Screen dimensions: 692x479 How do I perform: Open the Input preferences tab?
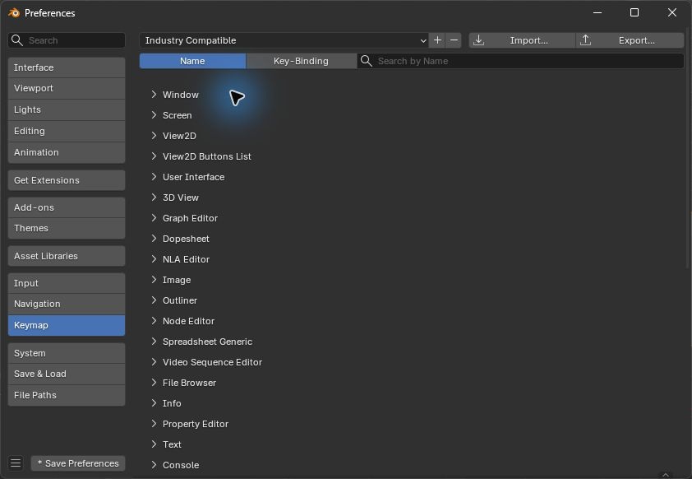coord(67,283)
